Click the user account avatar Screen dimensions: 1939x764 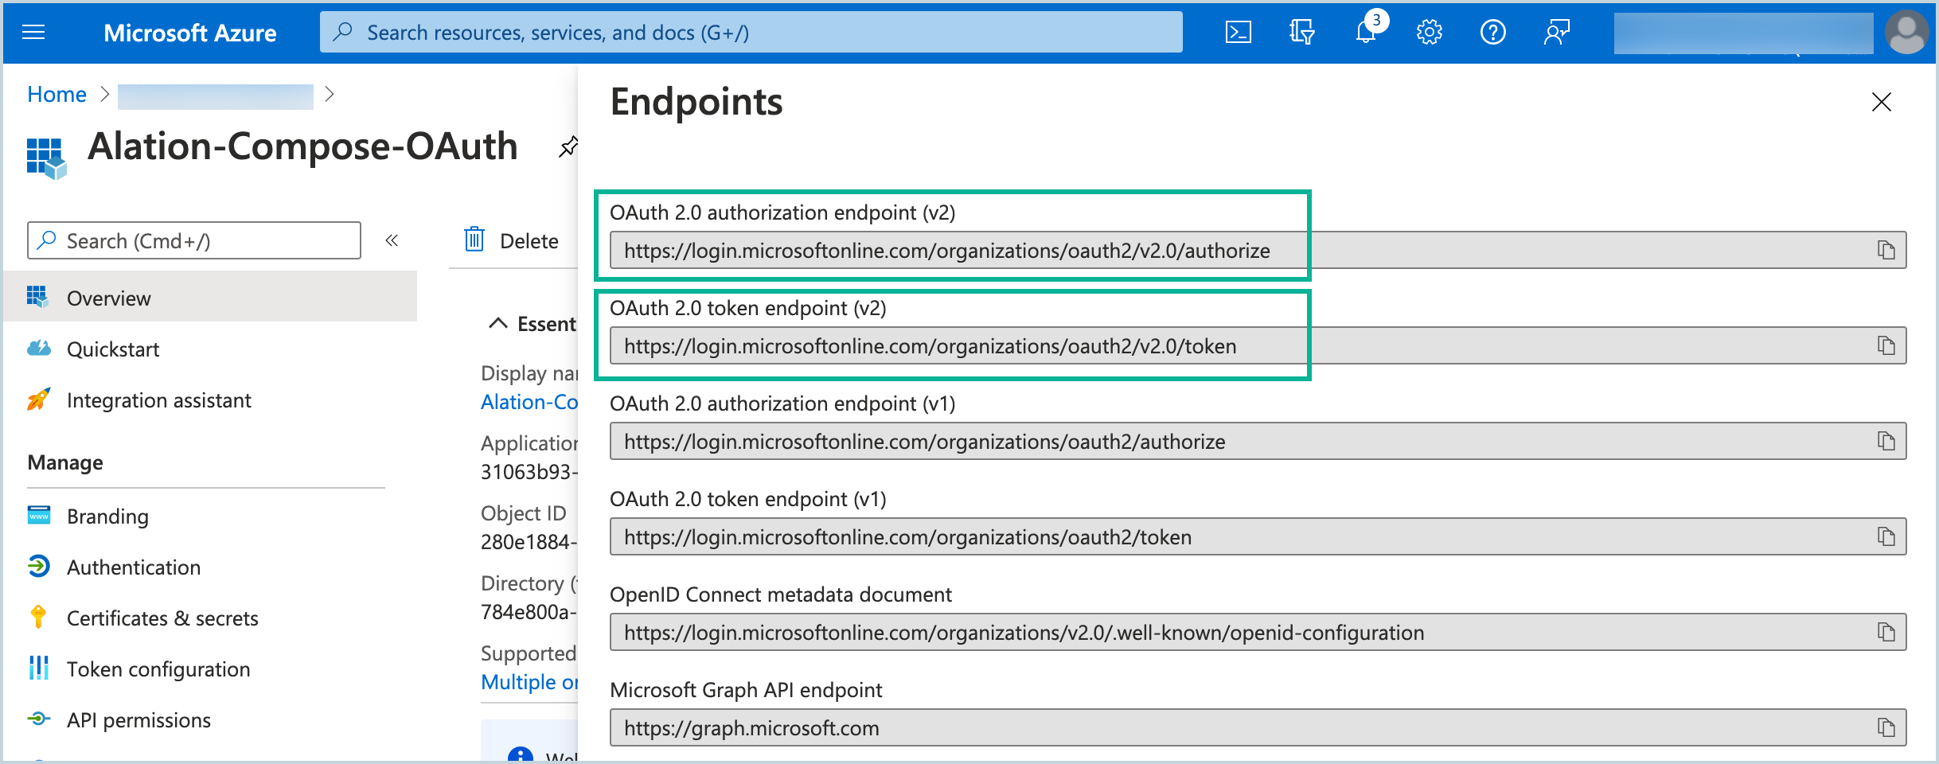pyautogui.click(x=1906, y=32)
